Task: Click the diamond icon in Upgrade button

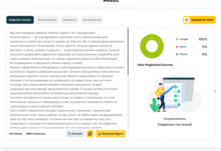Action: pos(187,20)
